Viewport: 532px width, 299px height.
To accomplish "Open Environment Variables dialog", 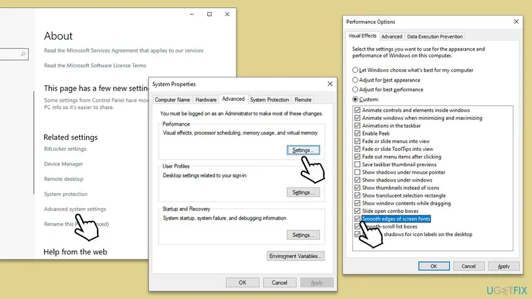I will [x=296, y=256].
